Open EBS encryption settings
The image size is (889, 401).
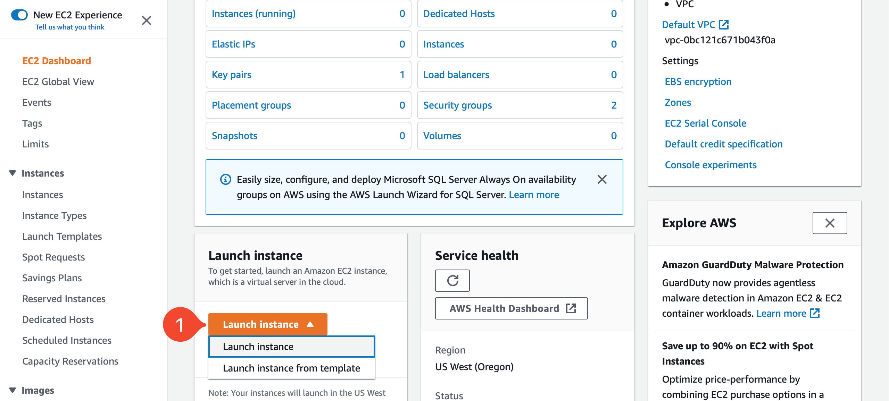point(698,82)
